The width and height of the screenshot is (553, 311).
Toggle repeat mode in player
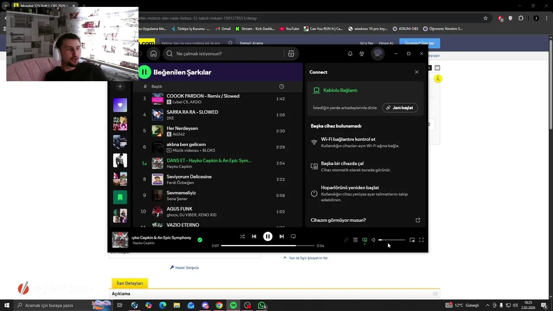(293, 236)
